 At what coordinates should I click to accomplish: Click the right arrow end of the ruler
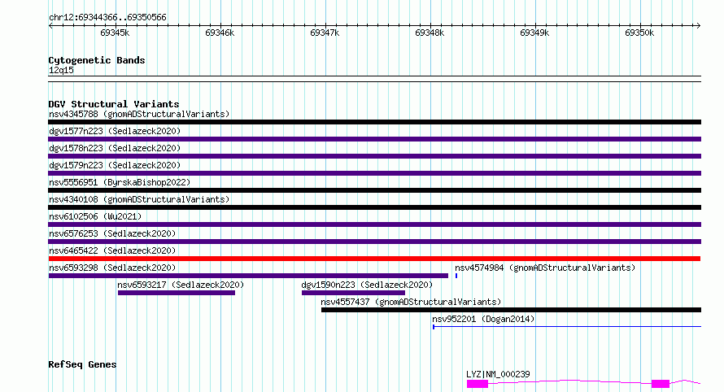(699, 26)
